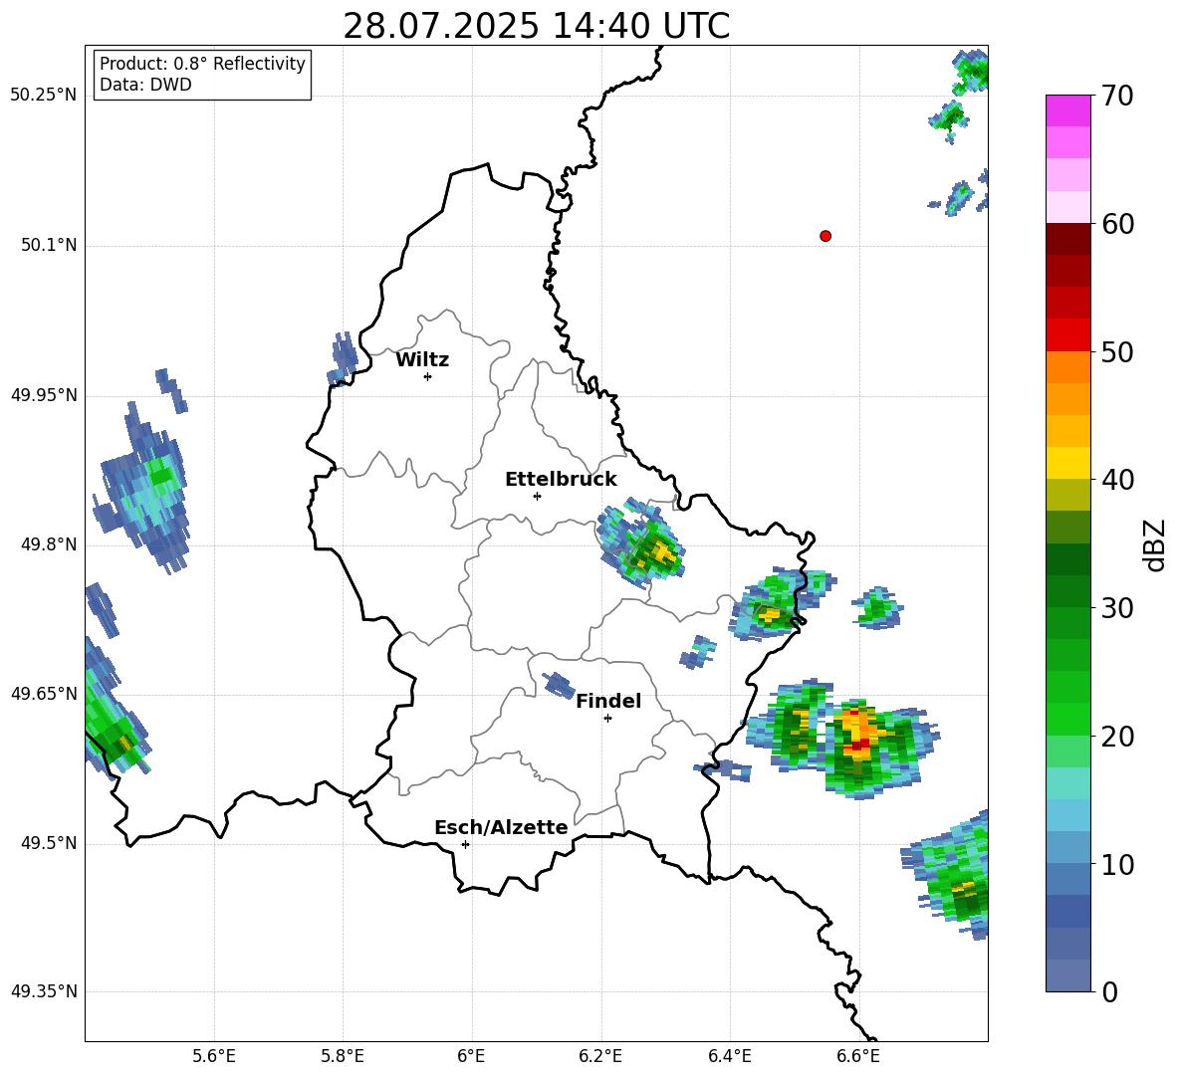Click the cross marker below Esch/Alzette
Screen dimensions: 1179x1076
pyautogui.click(x=465, y=844)
